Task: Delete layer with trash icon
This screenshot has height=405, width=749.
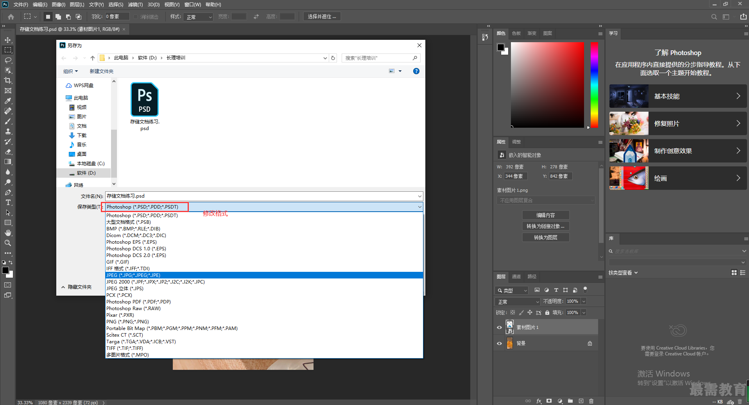Action: pos(591,401)
